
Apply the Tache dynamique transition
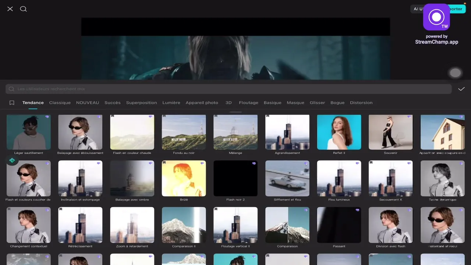[443, 179]
